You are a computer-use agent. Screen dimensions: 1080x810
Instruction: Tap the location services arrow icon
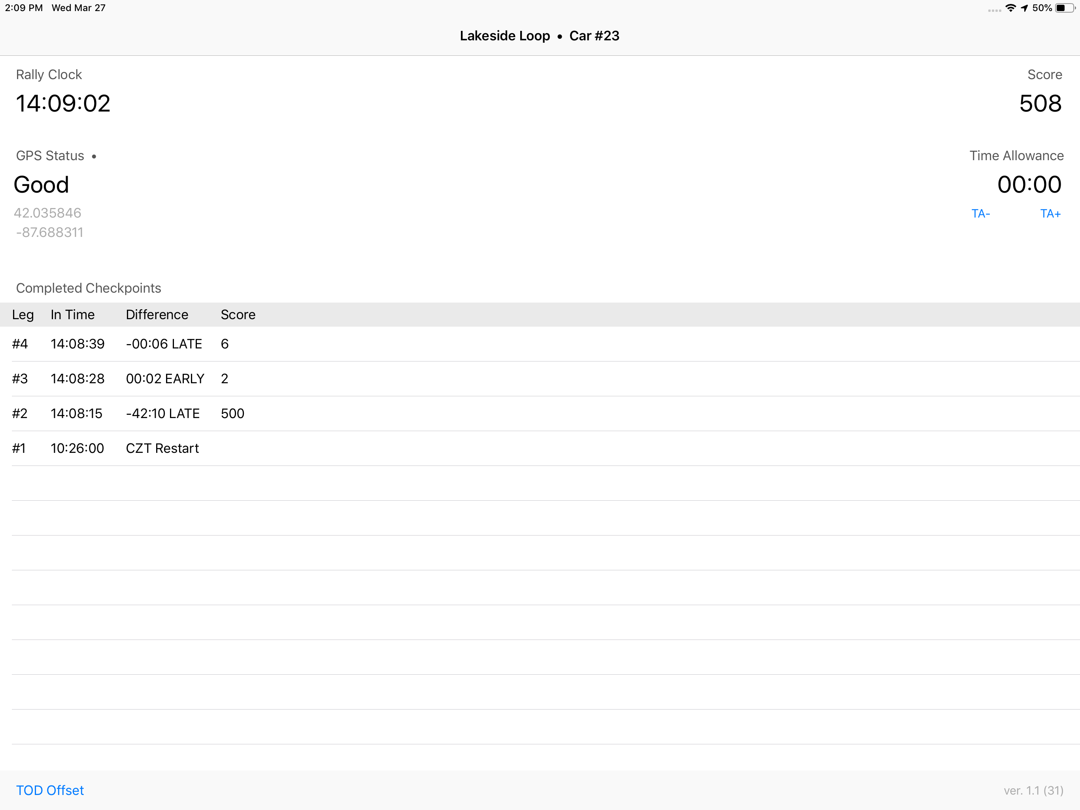[x=1024, y=8]
